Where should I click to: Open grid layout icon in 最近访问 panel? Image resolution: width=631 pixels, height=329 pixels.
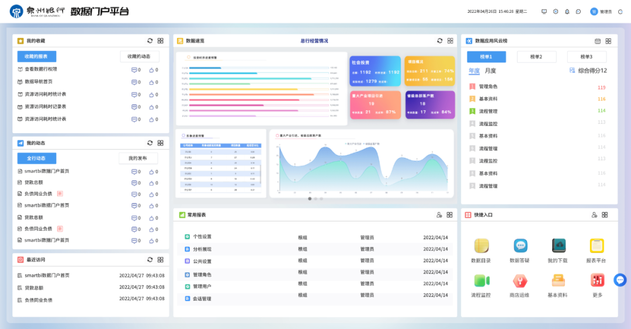[x=161, y=259]
